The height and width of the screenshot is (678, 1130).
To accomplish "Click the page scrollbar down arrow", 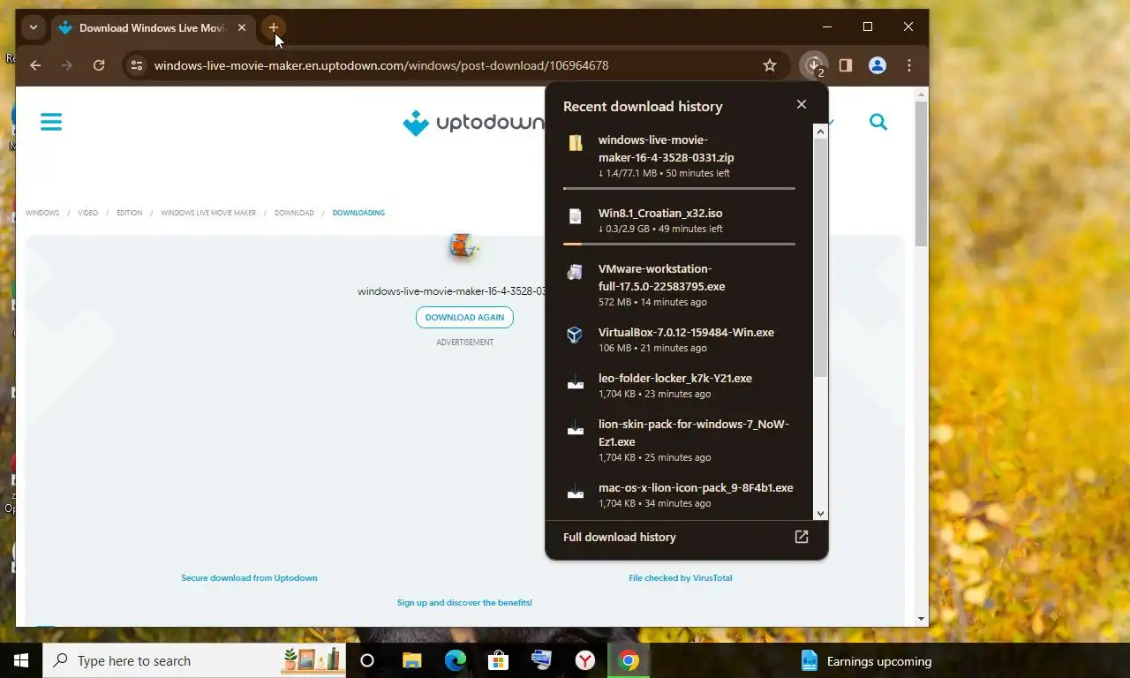I will pyautogui.click(x=922, y=619).
